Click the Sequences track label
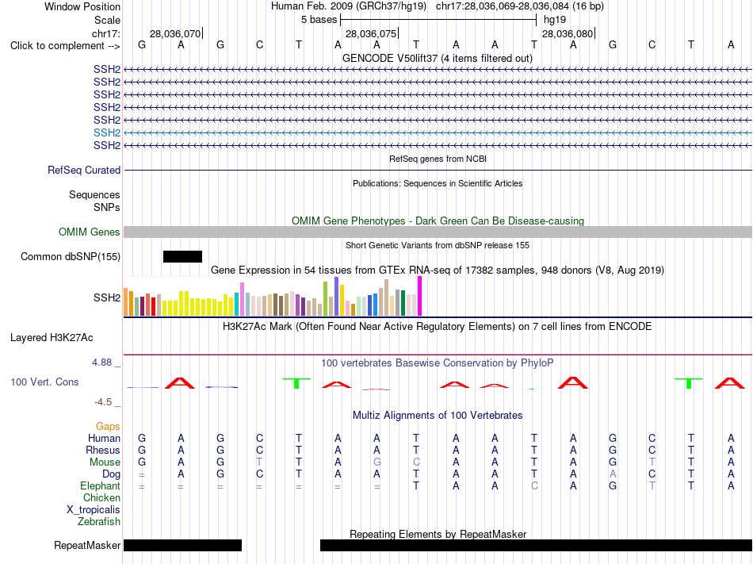The width and height of the screenshot is (753, 564). [x=94, y=194]
